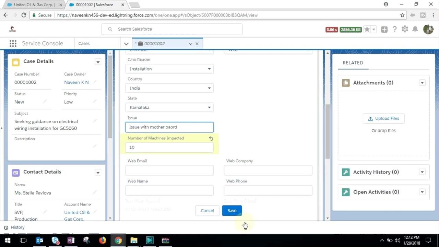Open the favorites list dropdown arrow
Screen dimensions: 439x247
374,30
